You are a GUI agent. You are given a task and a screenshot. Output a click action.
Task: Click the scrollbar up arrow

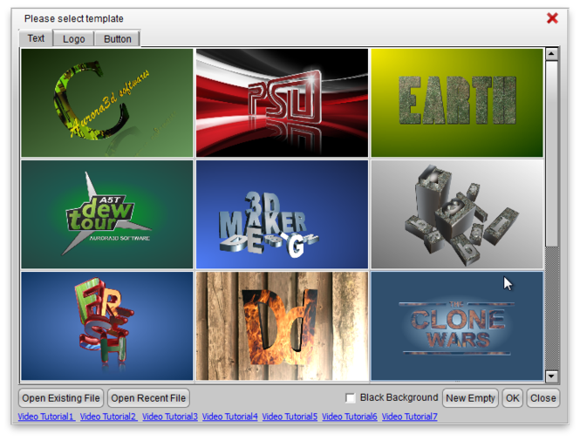pyautogui.click(x=551, y=54)
